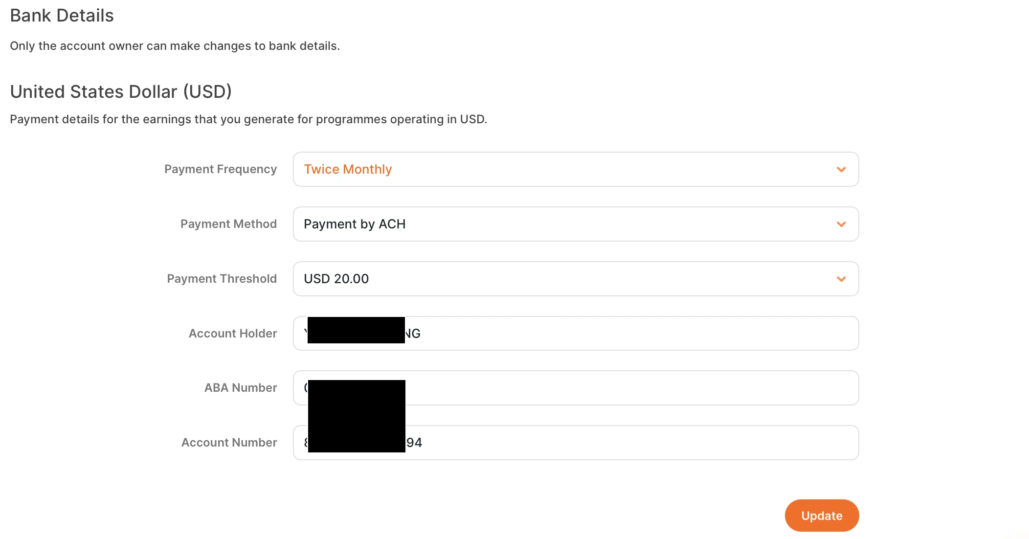
Task: Click the United States Dollar (USD) heading
Action: [121, 91]
